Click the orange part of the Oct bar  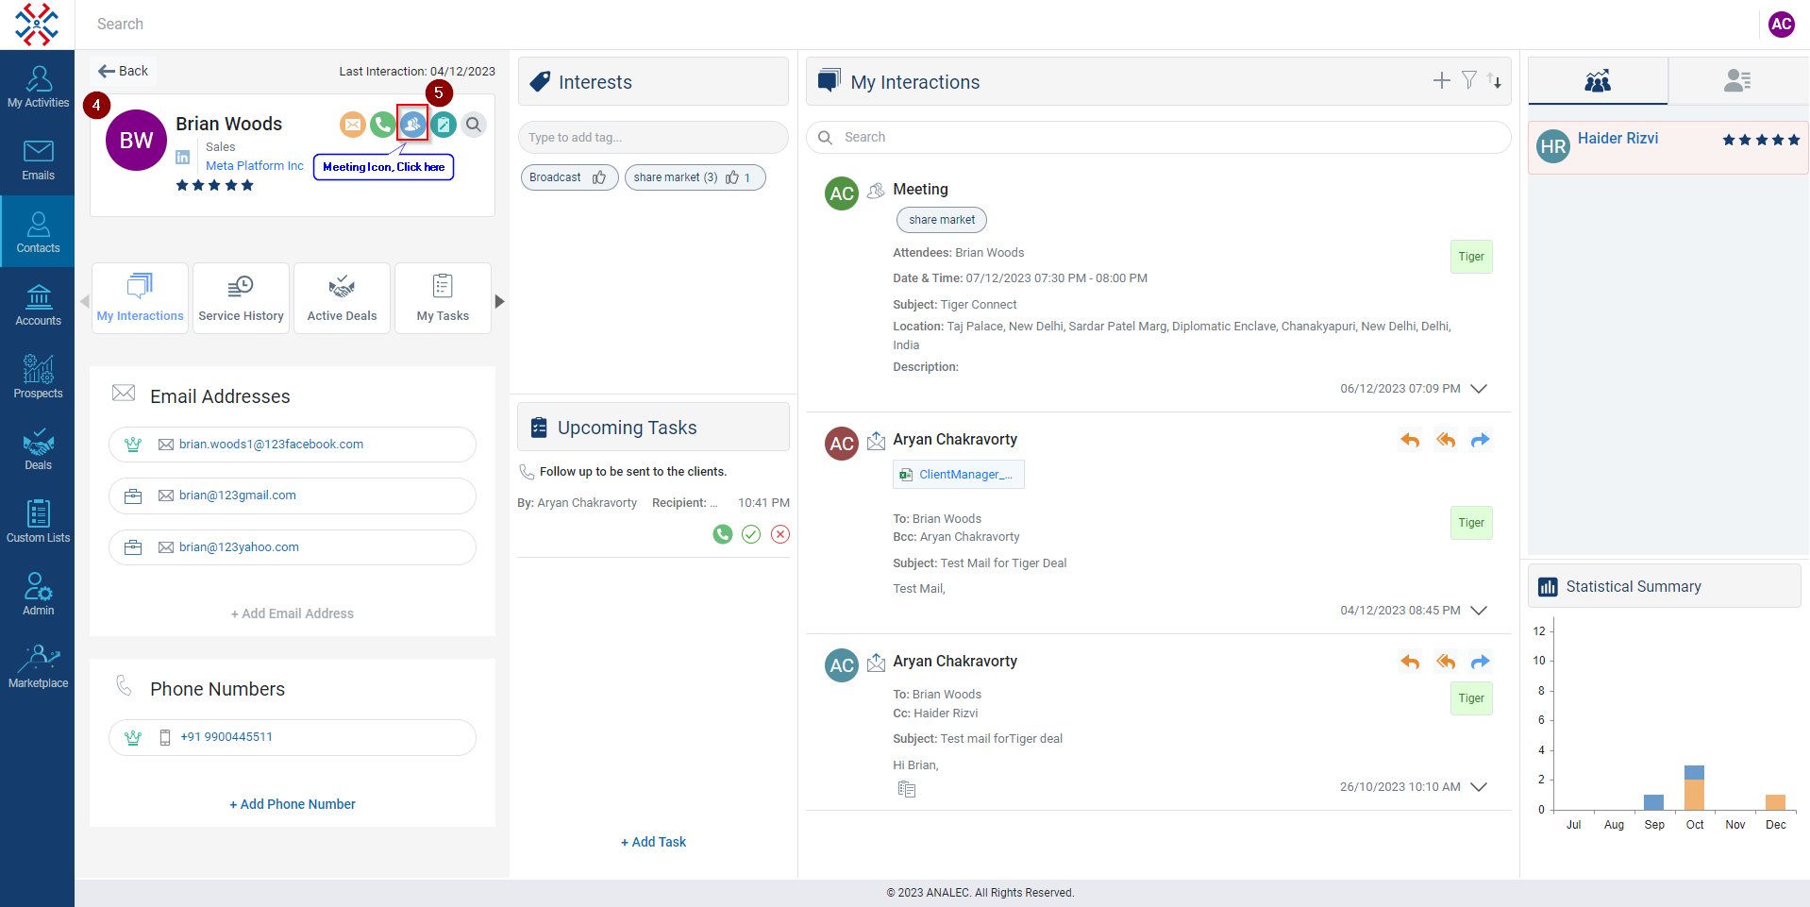point(1694,795)
